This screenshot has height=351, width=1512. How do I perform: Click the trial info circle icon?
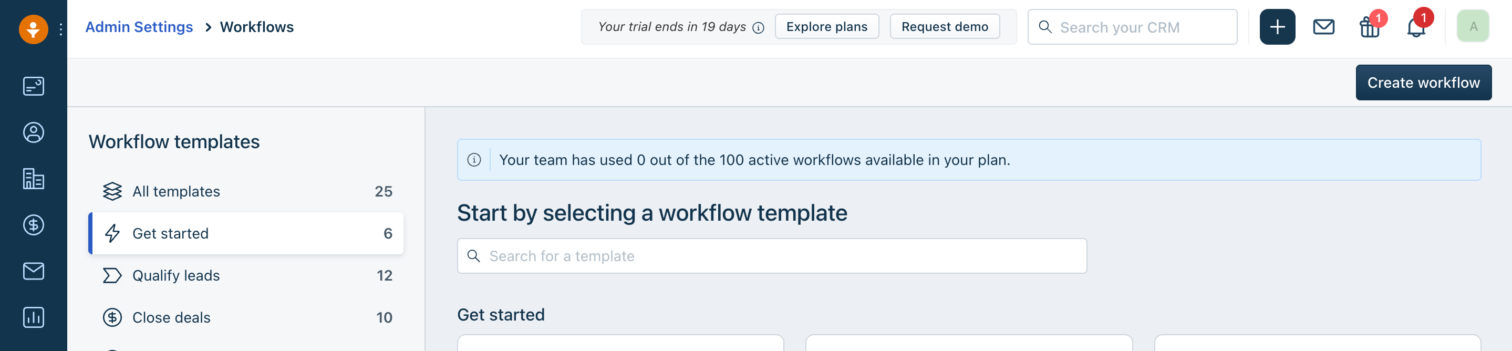[x=758, y=28]
